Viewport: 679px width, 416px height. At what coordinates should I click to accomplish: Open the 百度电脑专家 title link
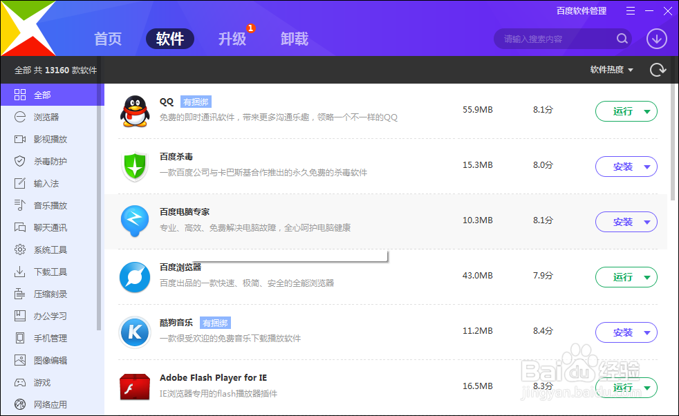click(185, 211)
